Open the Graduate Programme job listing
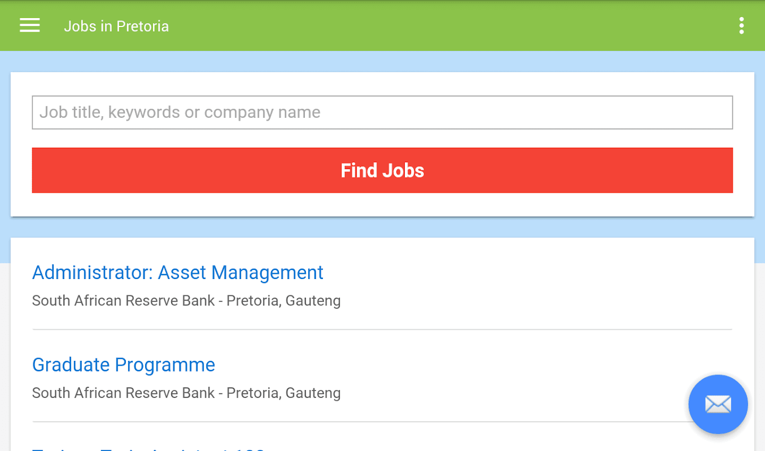 (x=124, y=365)
